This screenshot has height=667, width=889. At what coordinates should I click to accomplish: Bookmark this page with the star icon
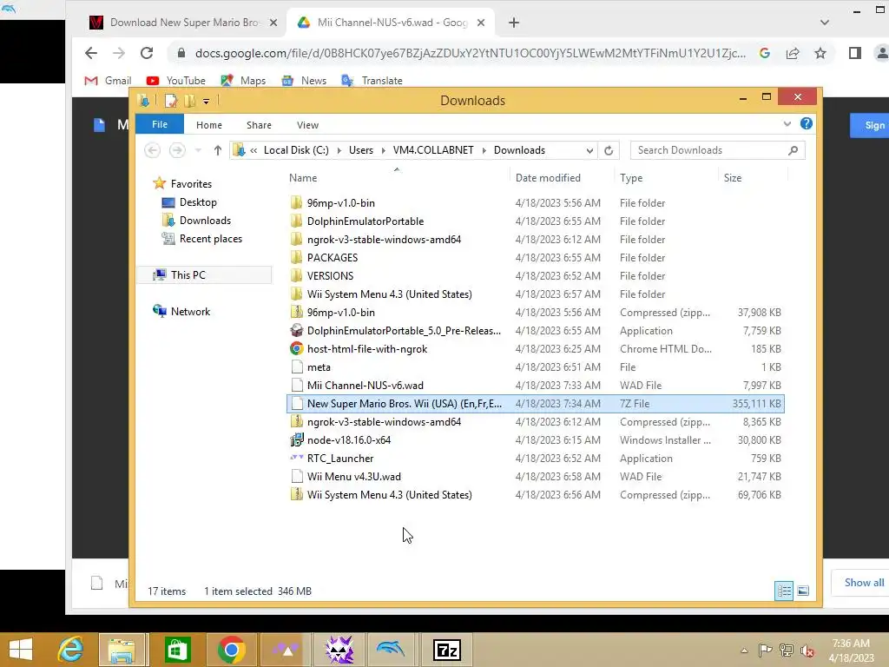pos(820,53)
